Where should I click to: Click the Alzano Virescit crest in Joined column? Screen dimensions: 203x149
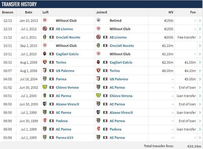click(98, 113)
